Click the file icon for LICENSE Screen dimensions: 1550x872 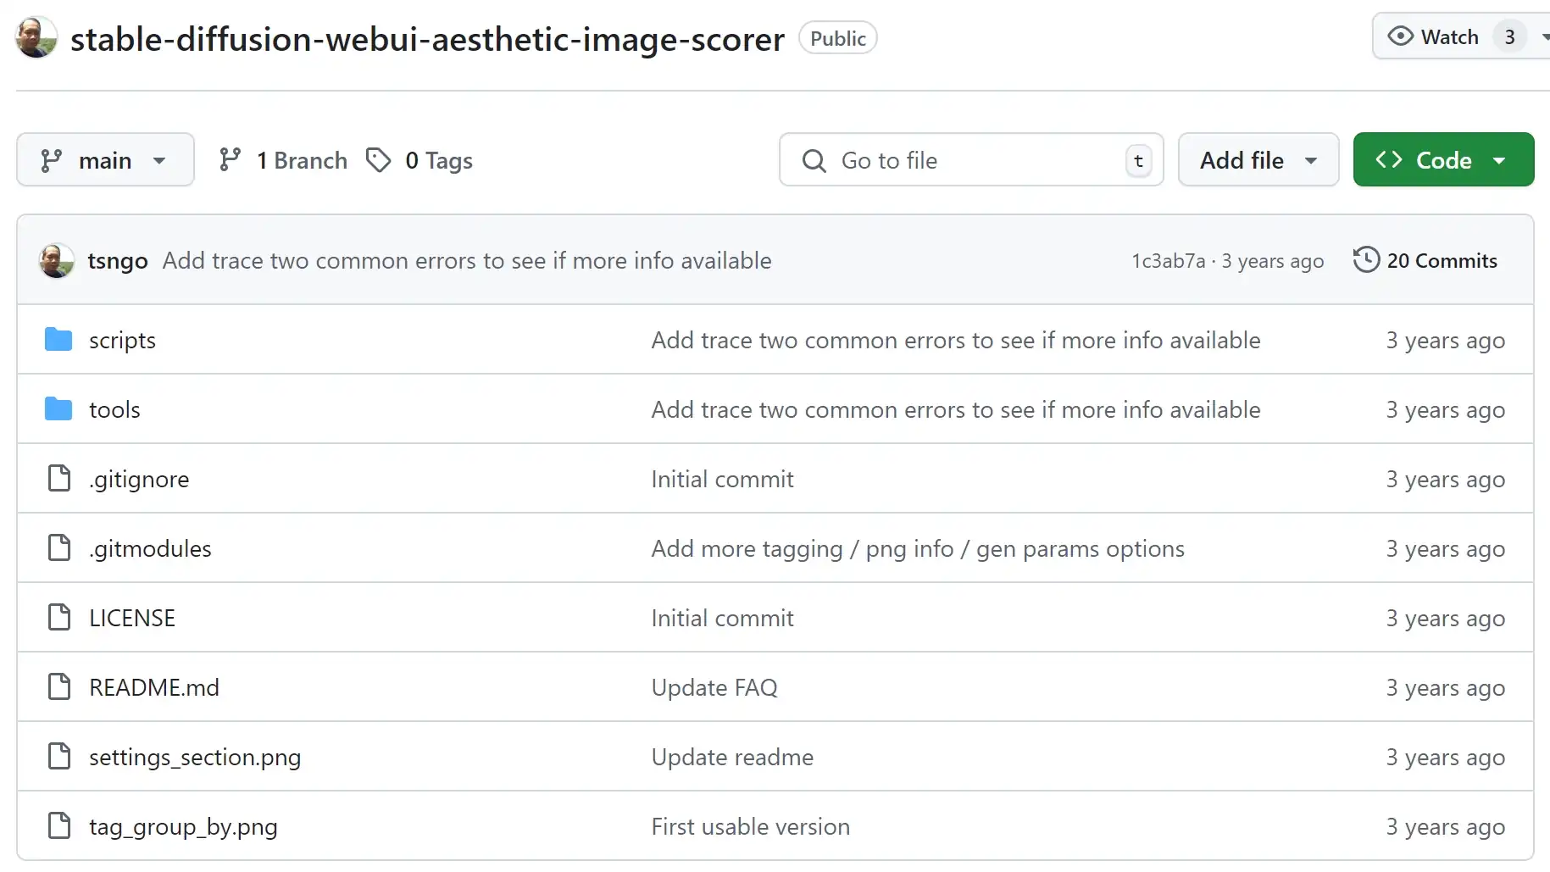[x=59, y=617]
